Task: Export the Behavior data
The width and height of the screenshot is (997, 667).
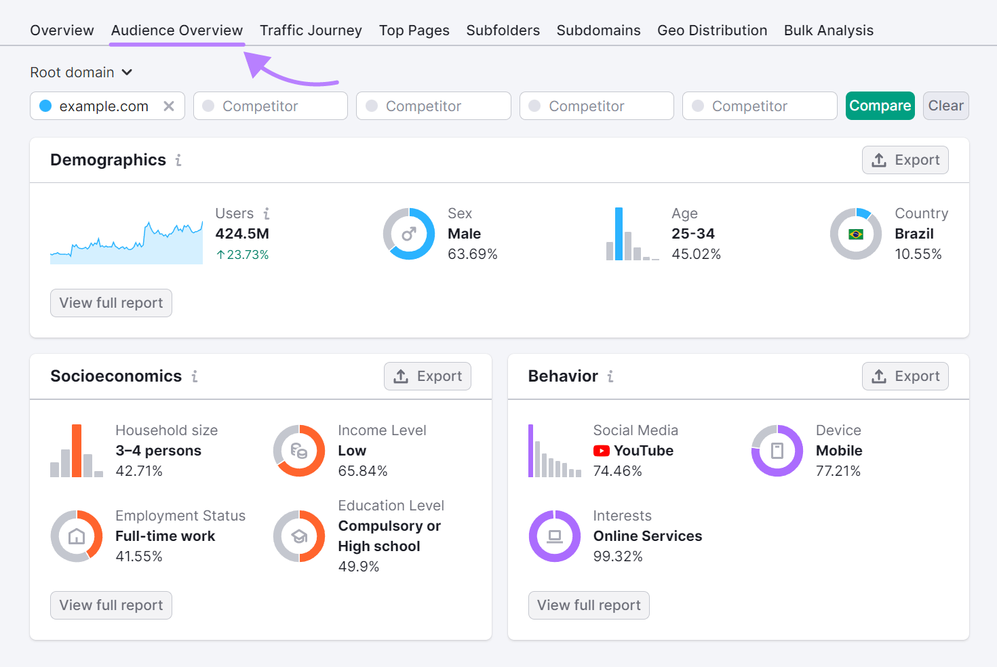Action: (905, 376)
